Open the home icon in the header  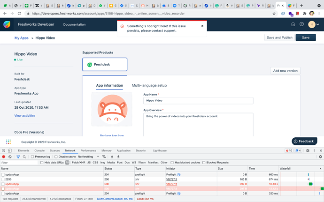coord(293,24)
